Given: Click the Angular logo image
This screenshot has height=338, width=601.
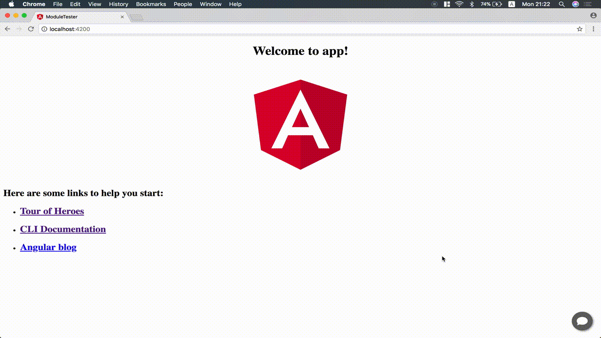Looking at the screenshot, I should tap(300, 124).
